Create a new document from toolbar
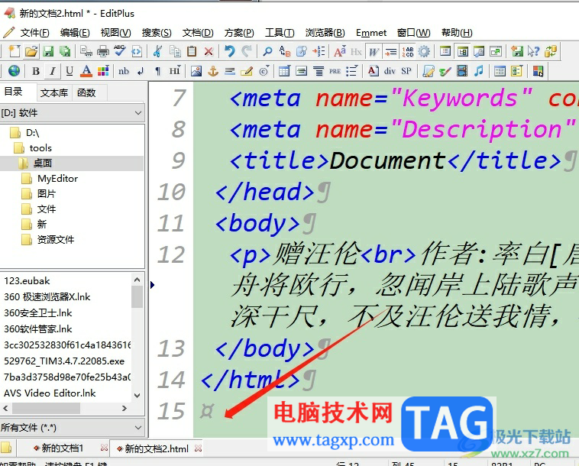The height and width of the screenshot is (466, 579). click(15, 51)
